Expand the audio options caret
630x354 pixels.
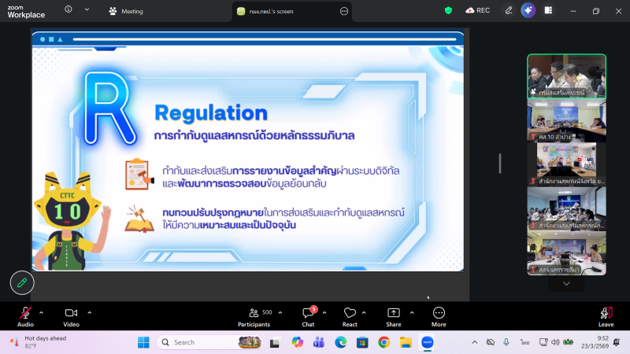point(42,312)
